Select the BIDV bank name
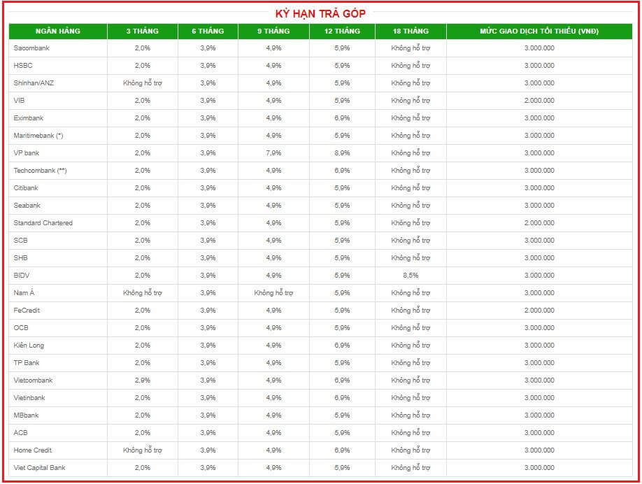 [x=21, y=275]
